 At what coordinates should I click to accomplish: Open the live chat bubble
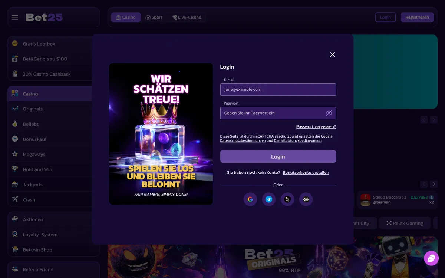tap(431, 258)
